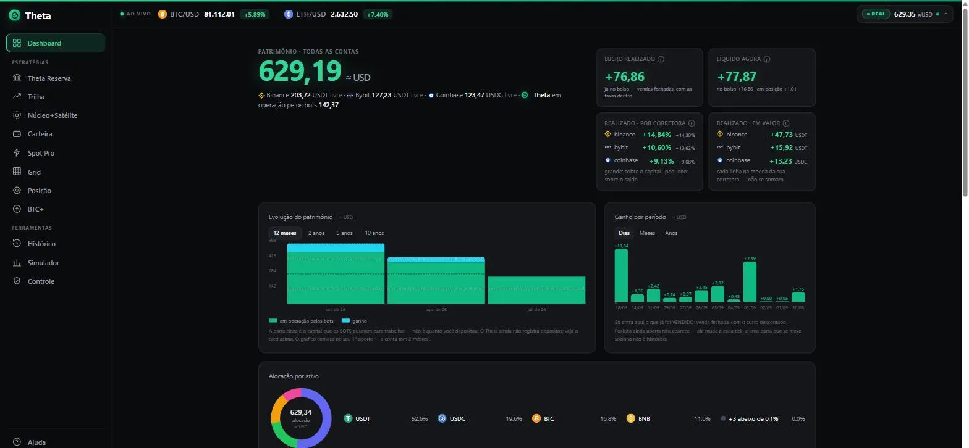Click the Histórico clock icon
969x448 pixels.
(x=17, y=244)
